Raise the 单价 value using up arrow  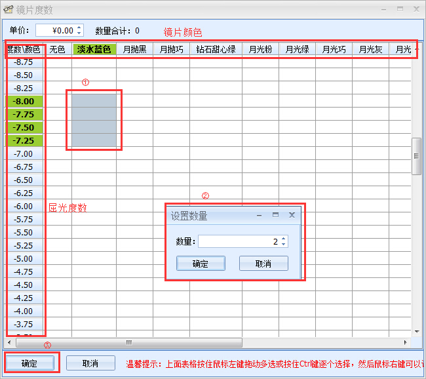coord(79,28)
